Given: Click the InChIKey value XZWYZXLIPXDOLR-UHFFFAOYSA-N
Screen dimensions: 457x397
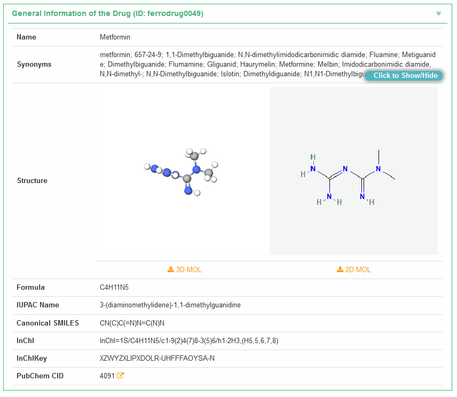Looking at the screenshot, I should pyautogui.click(x=157, y=358).
